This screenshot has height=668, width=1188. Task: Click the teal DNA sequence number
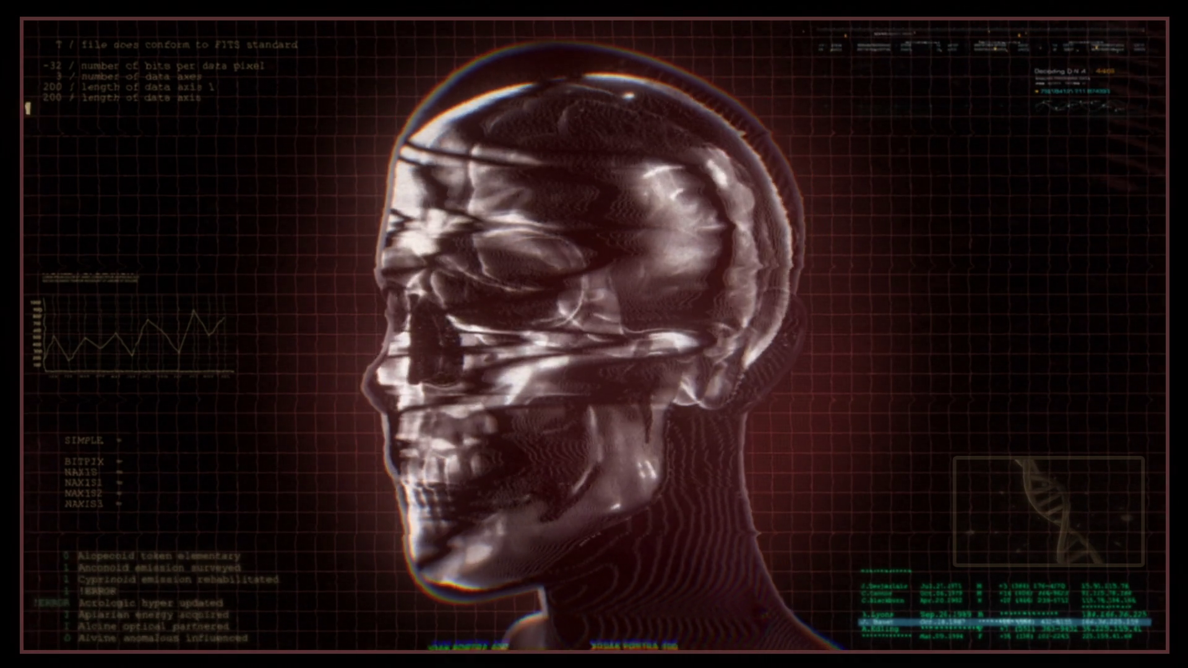click(x=1075, y=91)
